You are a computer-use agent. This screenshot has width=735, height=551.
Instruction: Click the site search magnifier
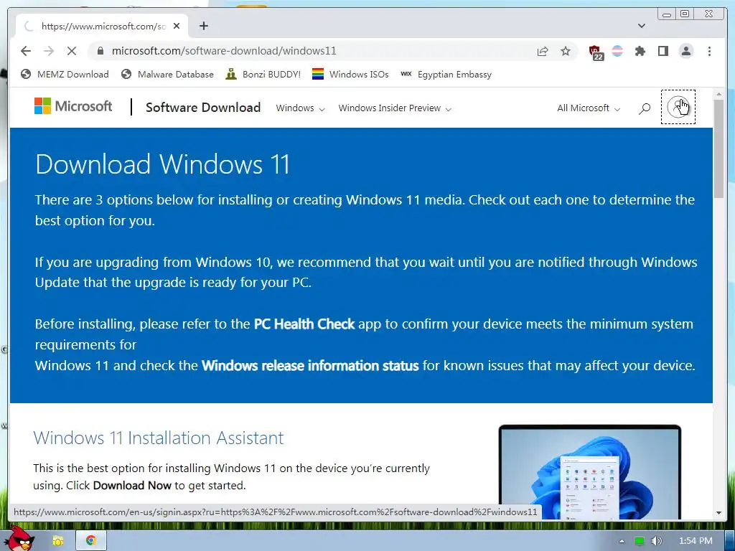click(x=645, y=109)
